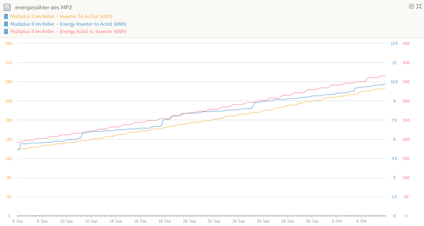
Task: Click the orange '40' left axis value
Action: 9,197
